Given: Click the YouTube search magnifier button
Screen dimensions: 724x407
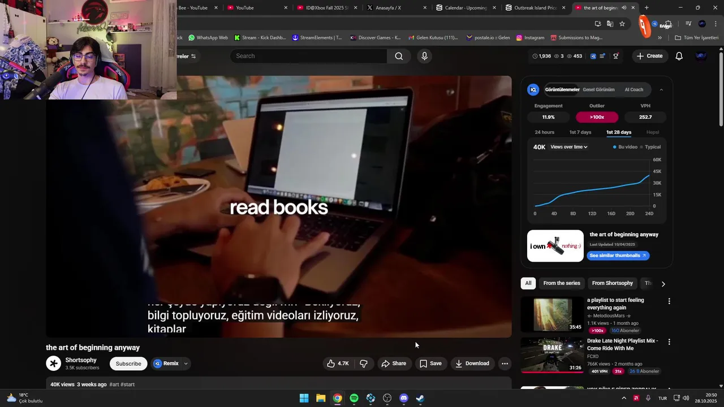Looking at the screenshot, I should point(399,56).
